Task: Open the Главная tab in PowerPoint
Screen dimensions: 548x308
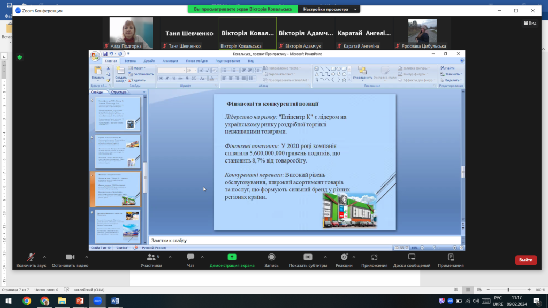Action: pos(111,61)
